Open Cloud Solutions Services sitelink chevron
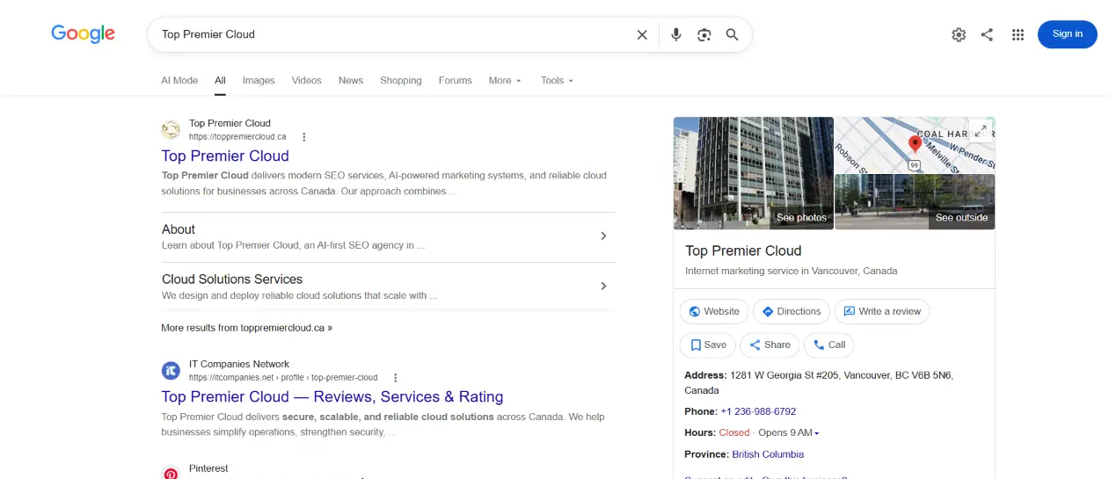Screen dimensions: 1109x479 pos(603,286)
